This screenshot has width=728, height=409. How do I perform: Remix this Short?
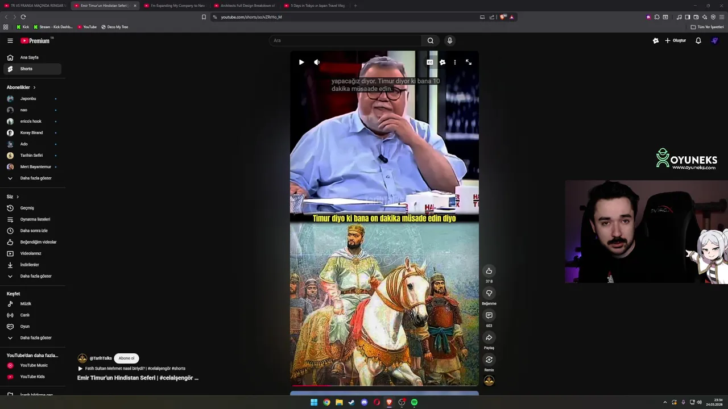pyautogui.click(x=489, y=360)
